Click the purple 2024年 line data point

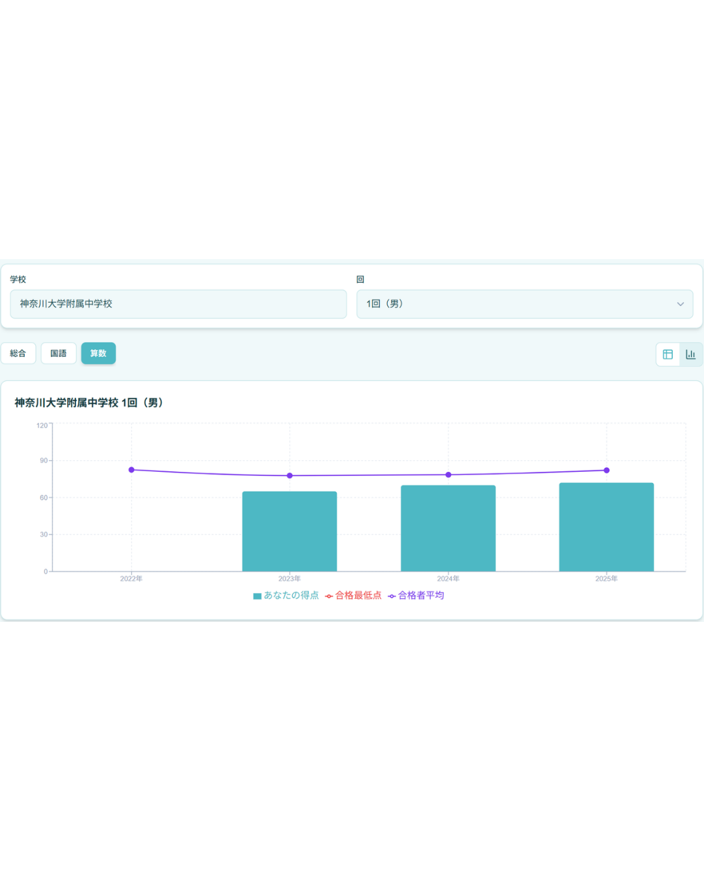448,475
